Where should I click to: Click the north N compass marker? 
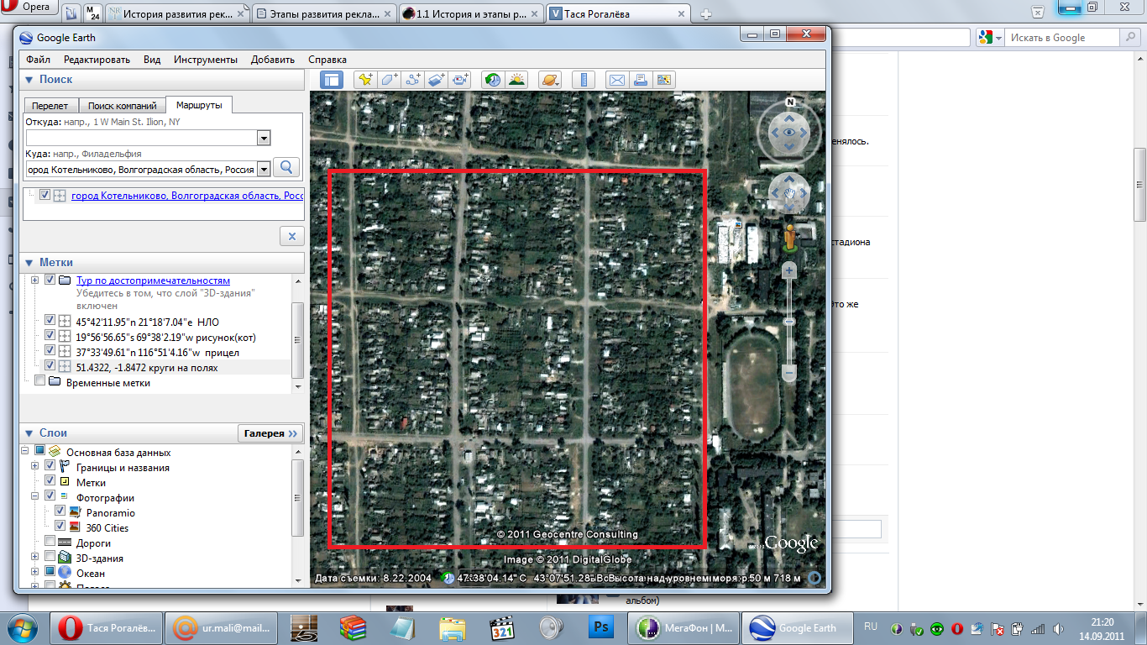coord(790,102)
